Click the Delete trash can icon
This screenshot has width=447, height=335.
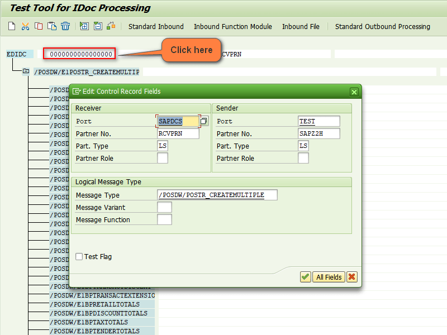click(65, 26)
